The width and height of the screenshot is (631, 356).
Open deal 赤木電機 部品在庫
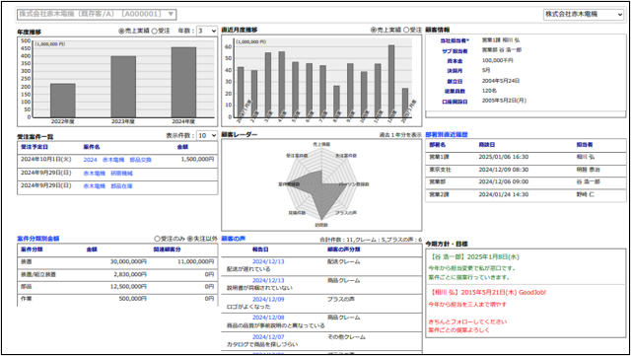point(107,186)
